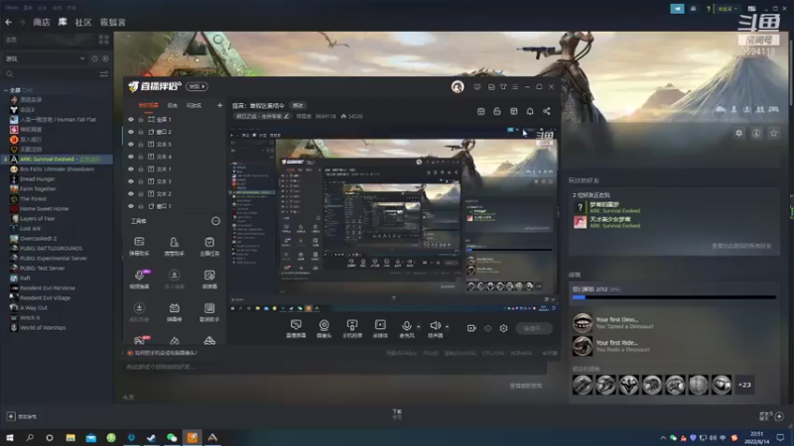The image size is (794, 446).
Task: Toggle the lock on the 窗口 1 source
Action: tap(141, 206)
